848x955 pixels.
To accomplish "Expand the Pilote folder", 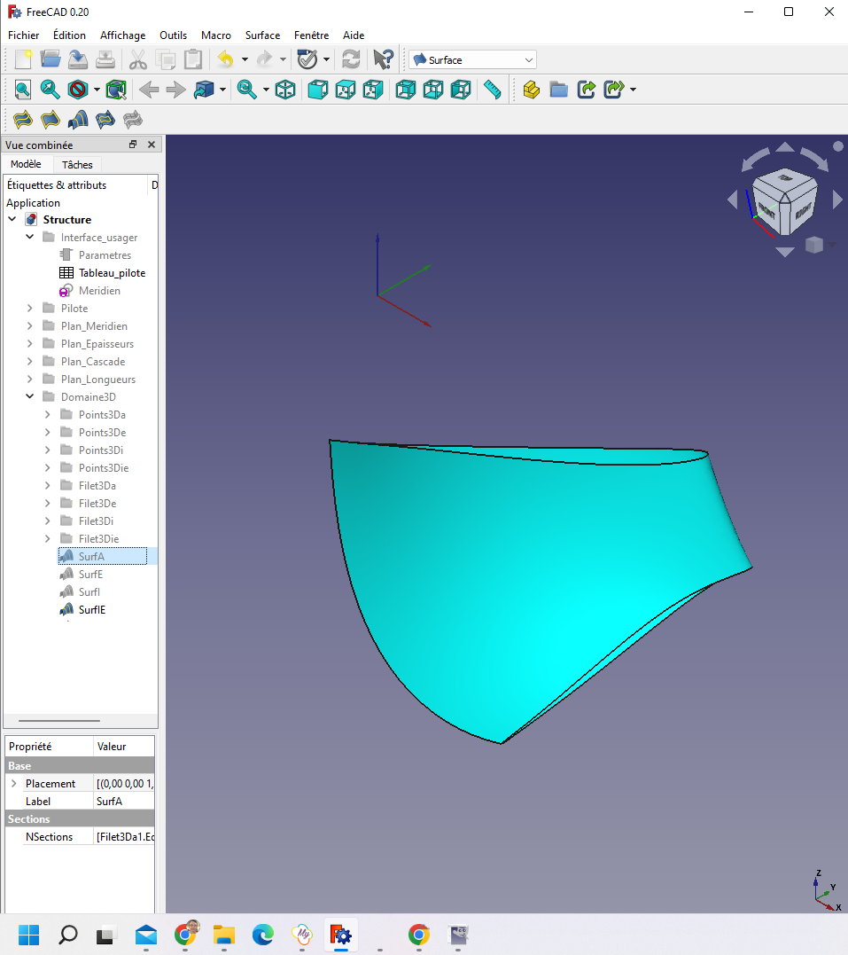I will 30,309.
